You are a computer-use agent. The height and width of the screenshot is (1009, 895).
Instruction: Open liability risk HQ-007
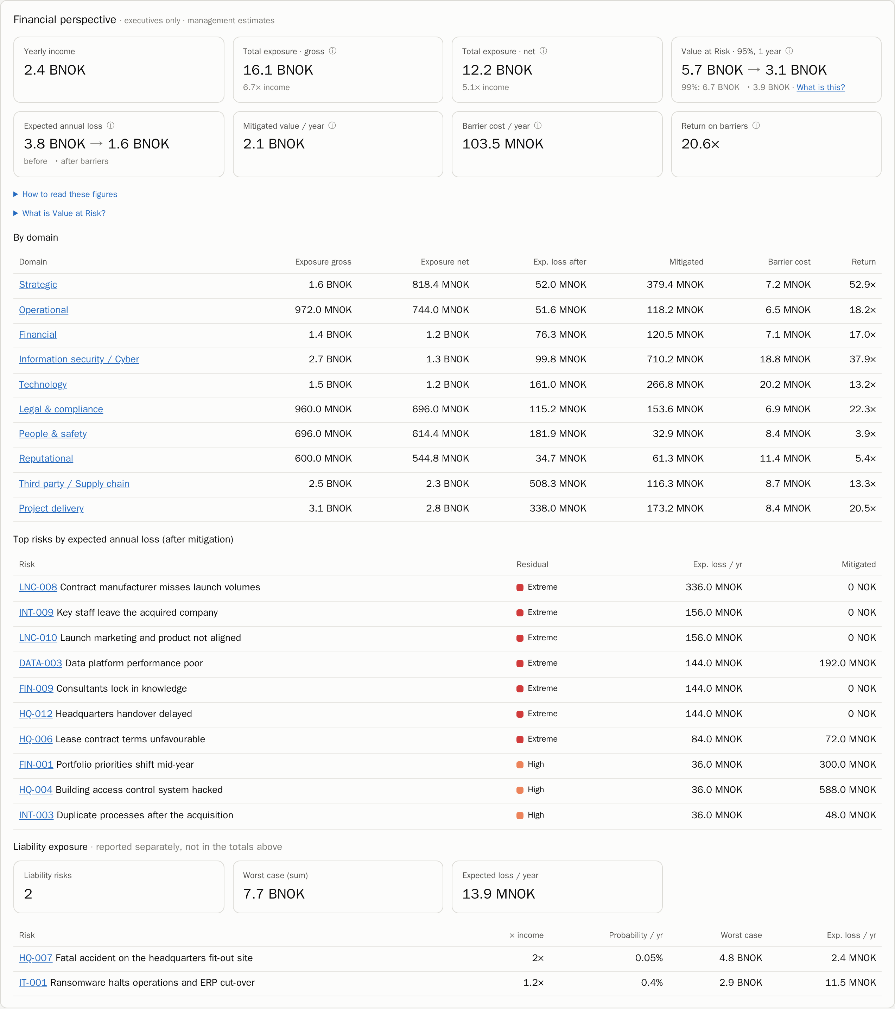coord(36,958)
